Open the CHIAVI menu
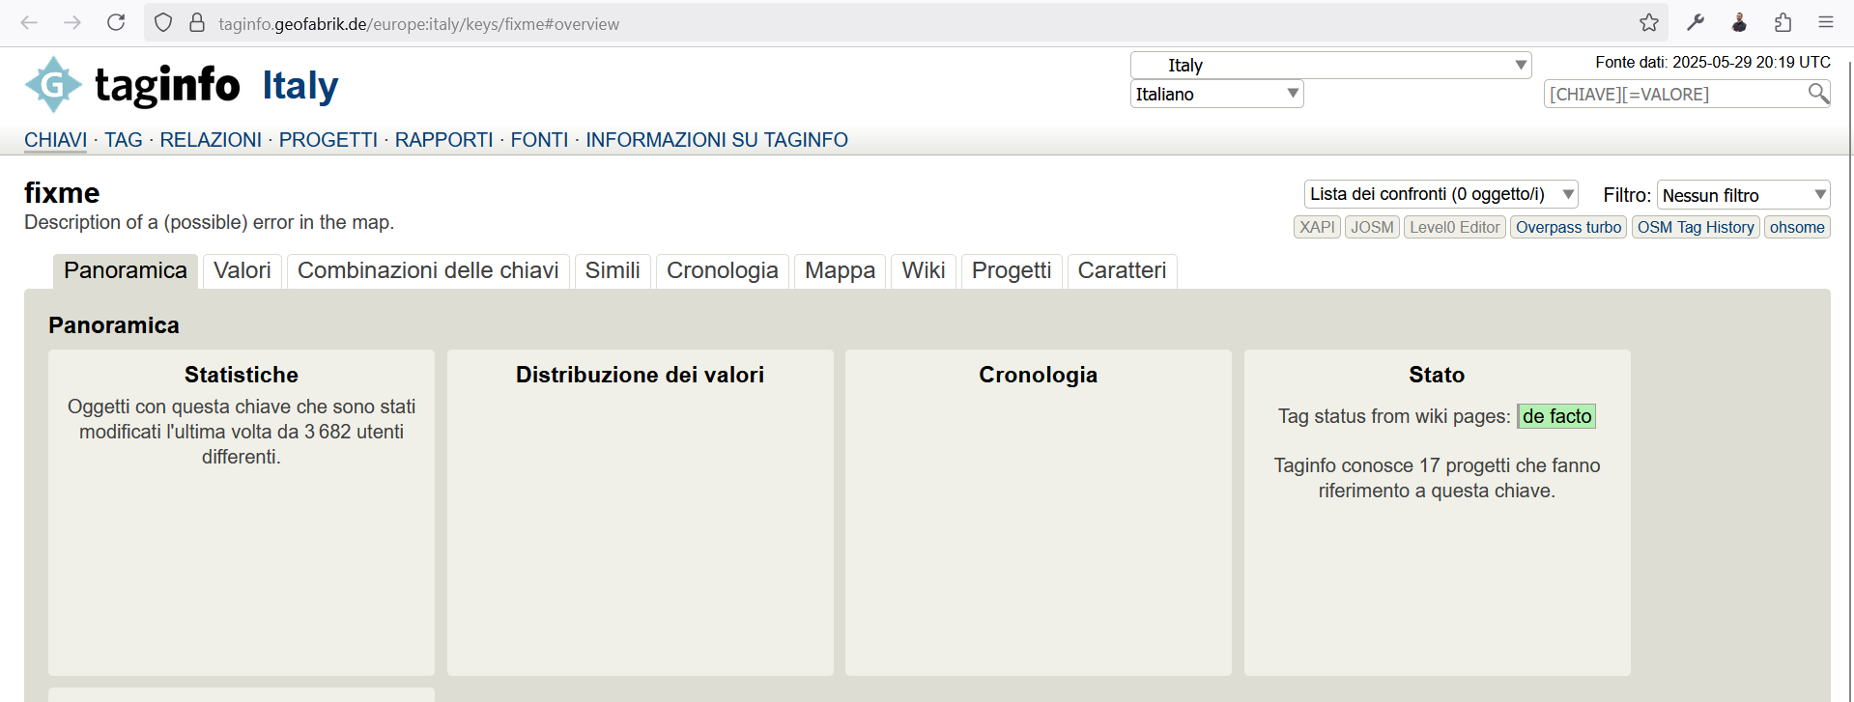 55,140
